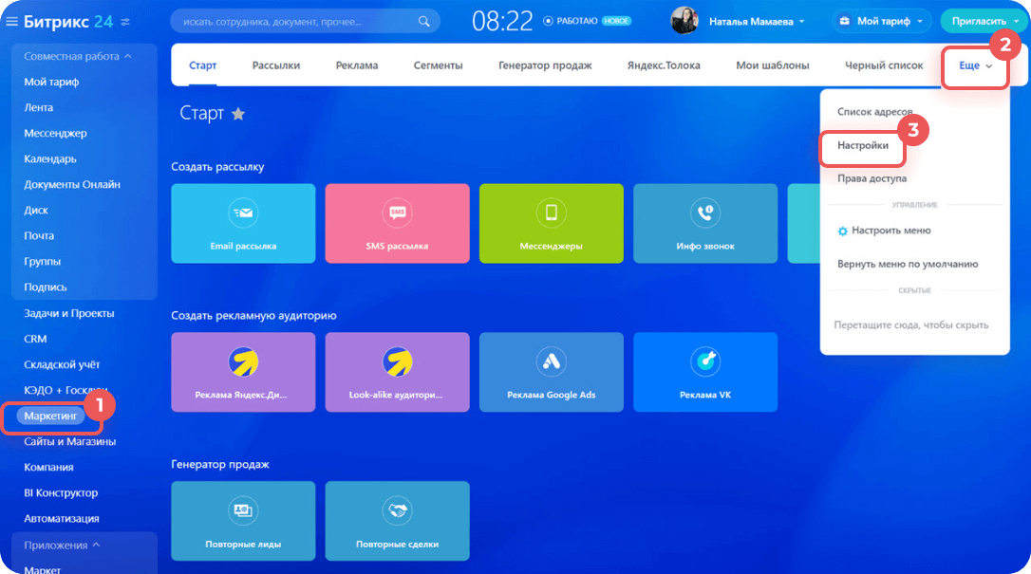Image resolution: width=1031 pixels, height=574 pixels.
Task: Open Наталья Мамаева avatar photo
Action: [684, 21]
